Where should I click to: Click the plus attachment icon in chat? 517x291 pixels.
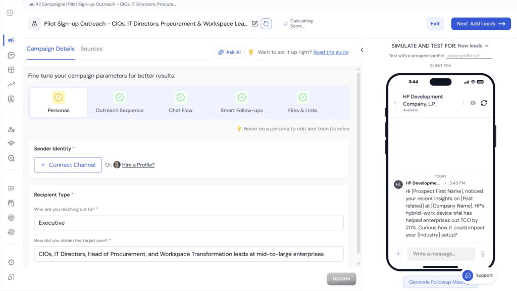(x=398, y=254)
